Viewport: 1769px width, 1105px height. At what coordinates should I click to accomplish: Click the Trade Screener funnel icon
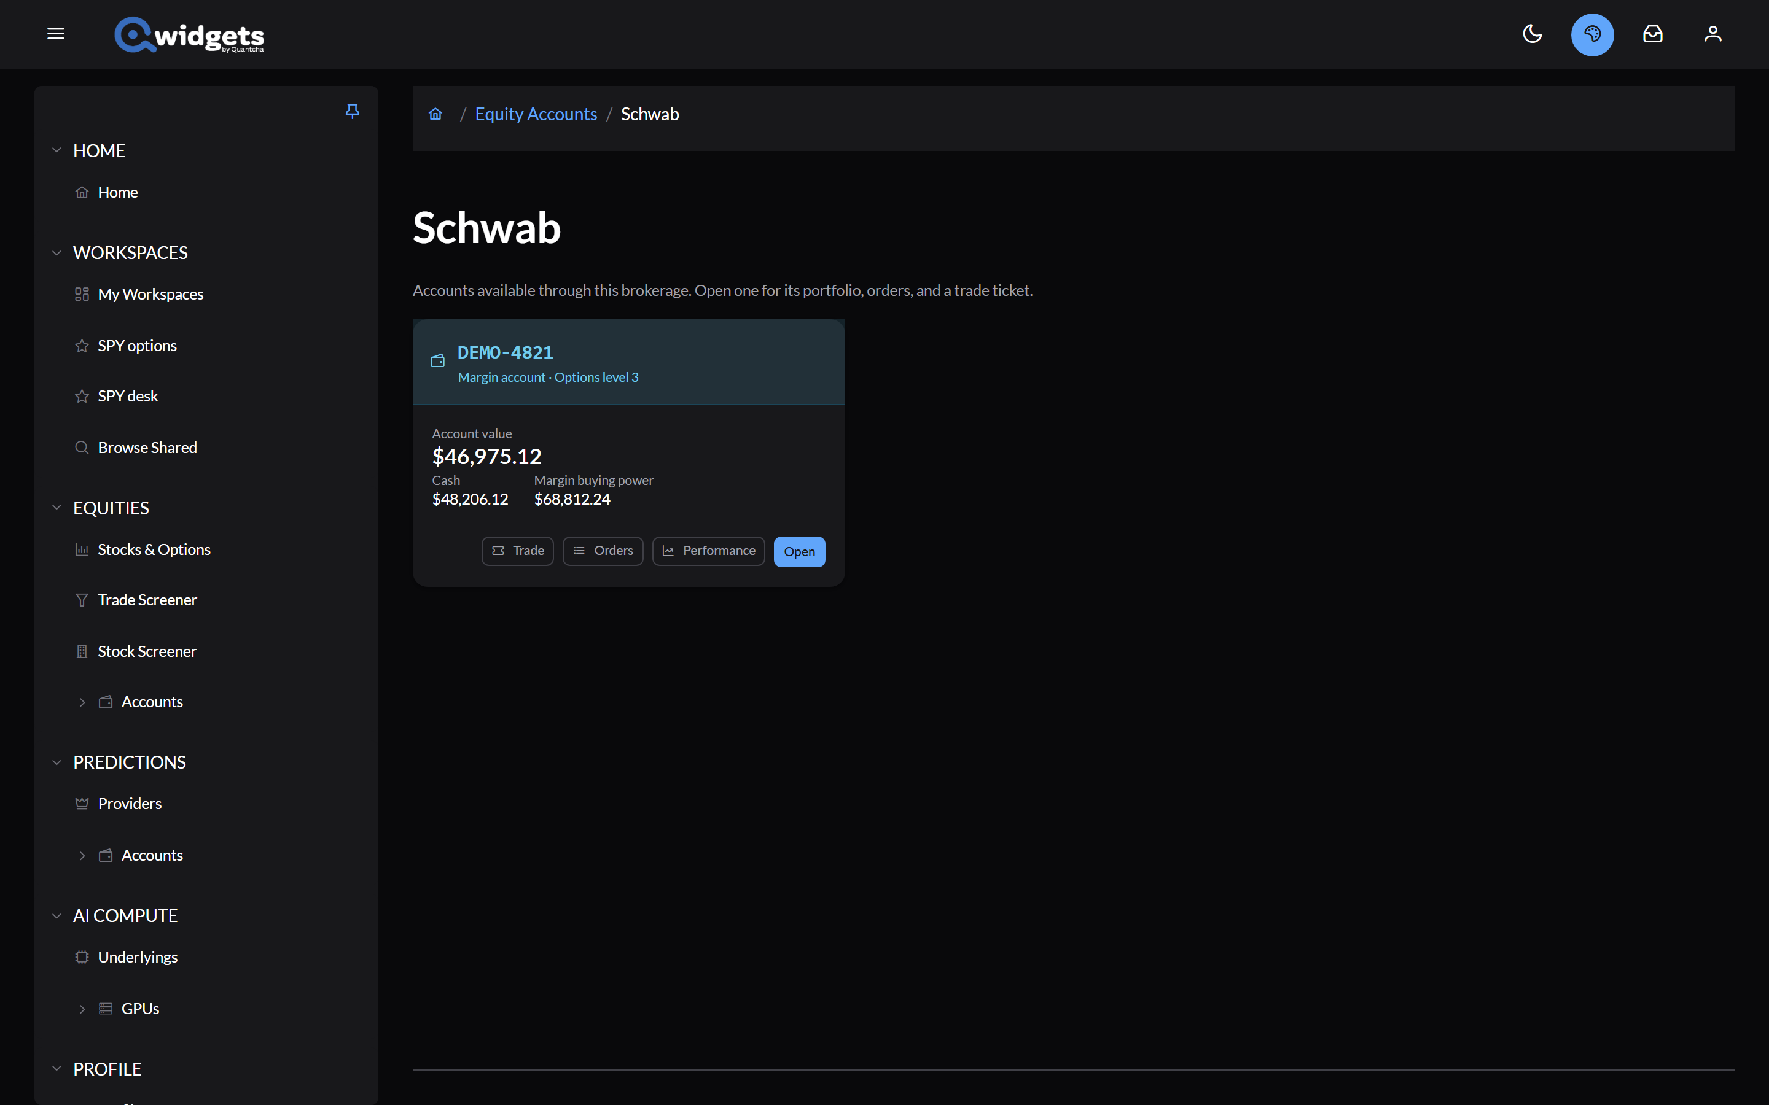(82, 600)
